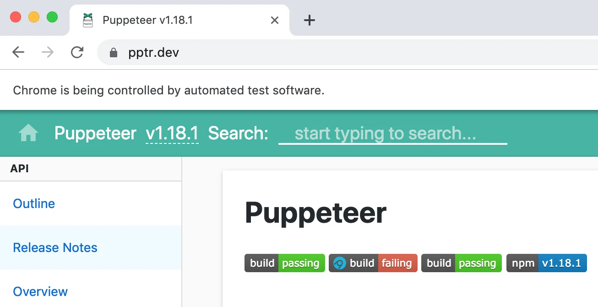Click the lock icon beside pptr.dev
This screenshot has width=598, height=307.
point(114,53)
